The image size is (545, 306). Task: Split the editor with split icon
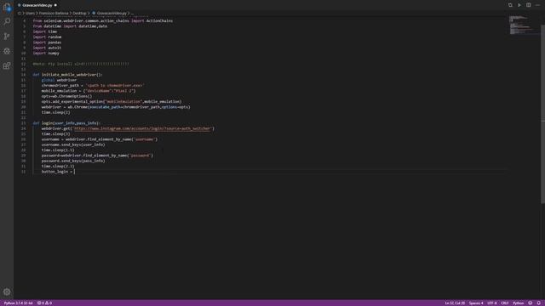[x=528, y=5]
